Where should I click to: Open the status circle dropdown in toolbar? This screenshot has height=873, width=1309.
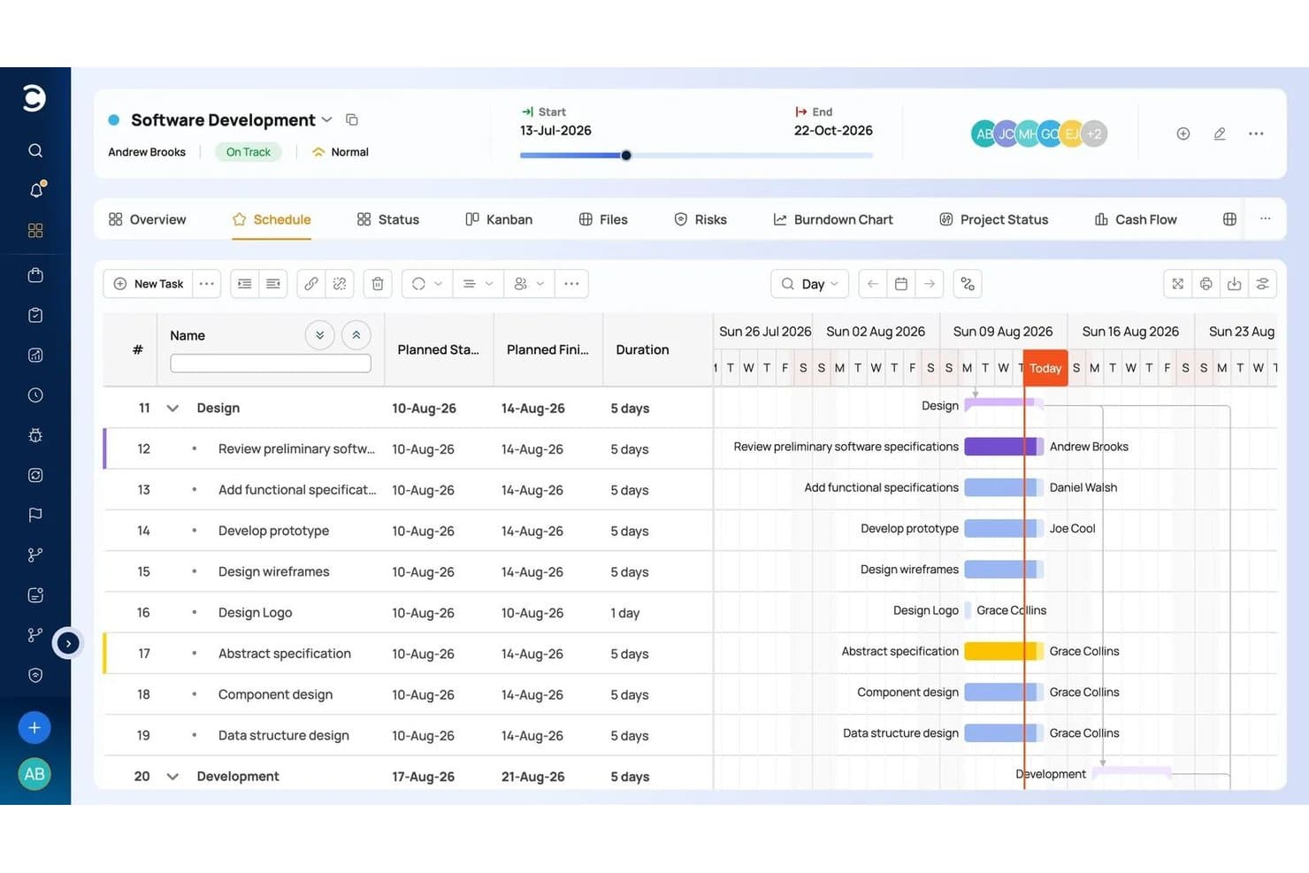tap(427, 284)
